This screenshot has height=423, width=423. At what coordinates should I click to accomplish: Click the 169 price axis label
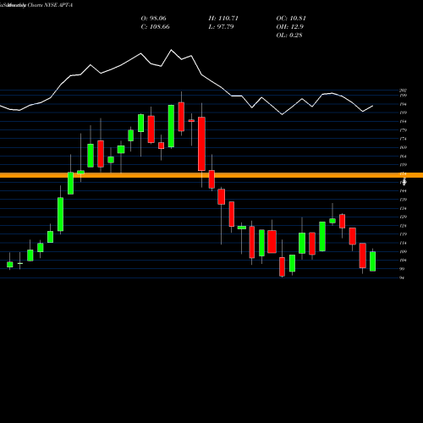tap(403, 147)
